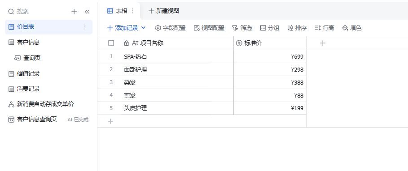The image size is (408, 171).
Task: Click the table icon beside 储值记录
Action: (11, 74)
